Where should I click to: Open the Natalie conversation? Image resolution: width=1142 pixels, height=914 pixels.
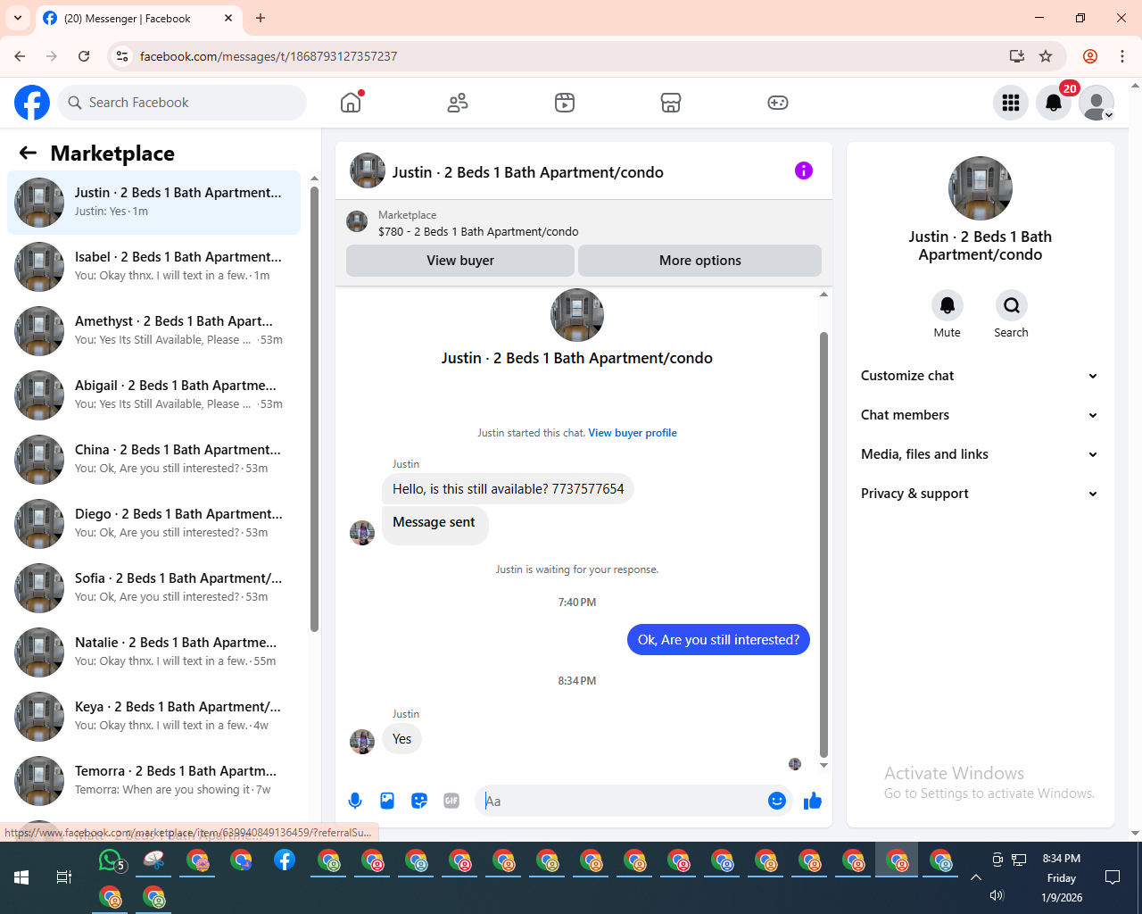(153, 652)
